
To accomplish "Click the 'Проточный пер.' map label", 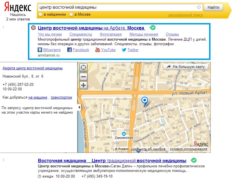I will [x=105, y=120].
